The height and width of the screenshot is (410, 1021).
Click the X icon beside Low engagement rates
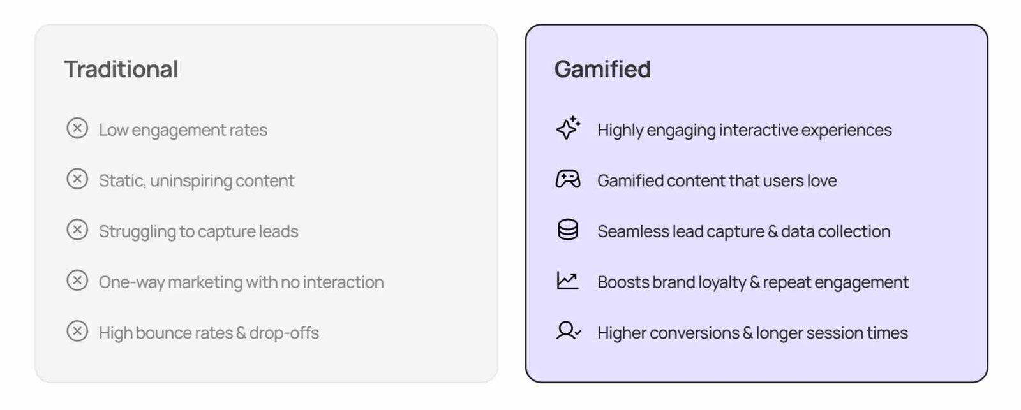click(77, 128)
